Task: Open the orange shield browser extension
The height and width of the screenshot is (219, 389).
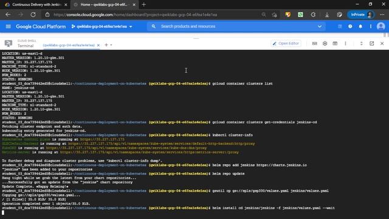Action: coord(287,15)
